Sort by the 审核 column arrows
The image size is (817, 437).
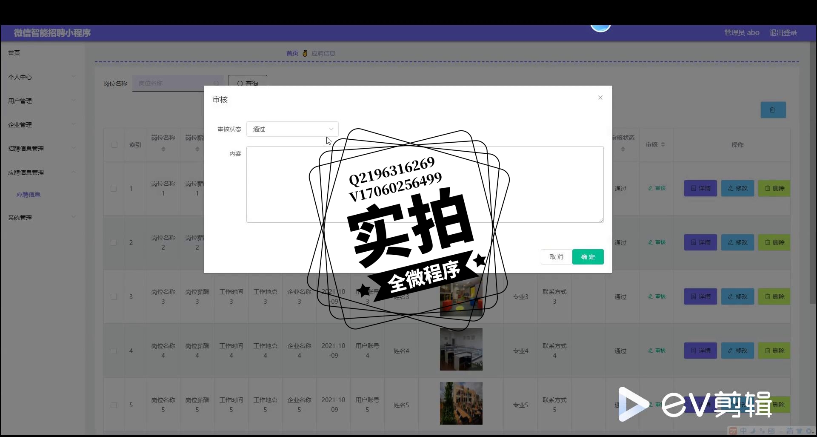(663, 145)
